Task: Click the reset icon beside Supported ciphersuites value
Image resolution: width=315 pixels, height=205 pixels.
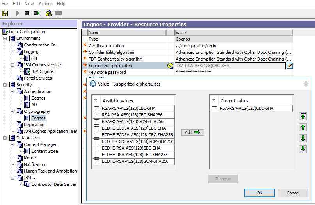Action: pyautogui.click(x=170, y=66)
